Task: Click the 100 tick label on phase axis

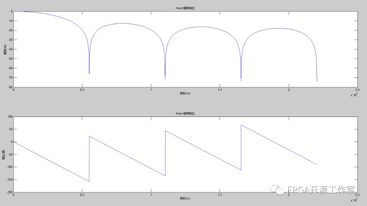Action: (x=10, y=117)
